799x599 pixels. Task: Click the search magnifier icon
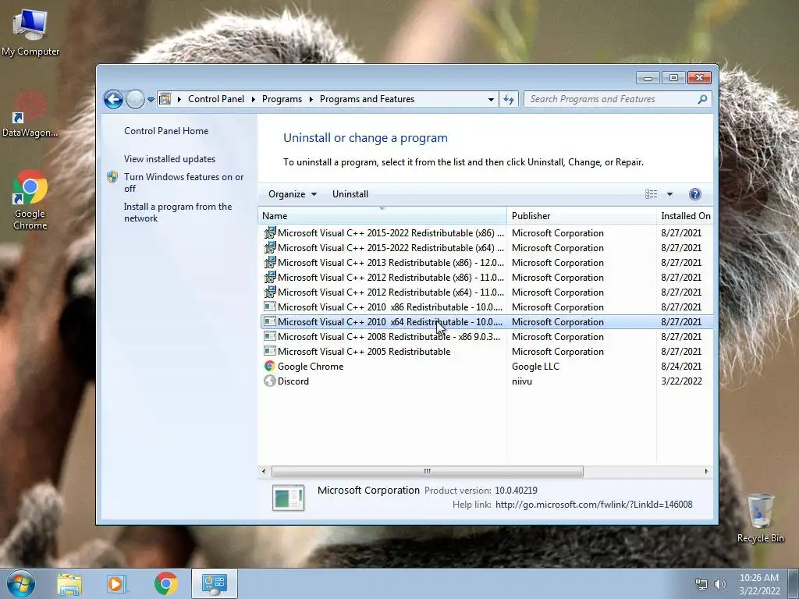pyautogui.click(x=702, y=99)
